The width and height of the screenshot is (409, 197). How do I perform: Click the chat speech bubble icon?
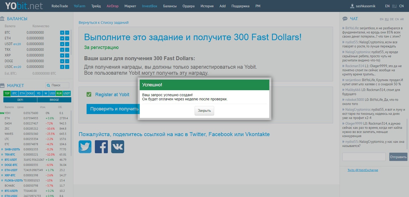[345, 19]
